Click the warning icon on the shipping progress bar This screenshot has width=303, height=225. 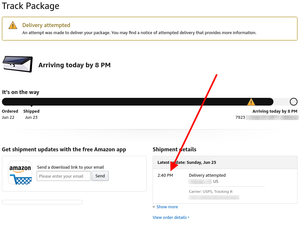click(251, 101)
